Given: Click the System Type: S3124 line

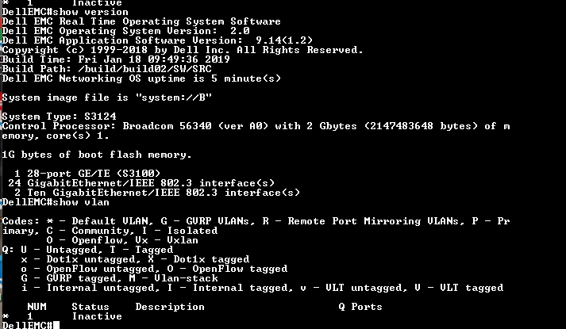Looking at the screenshot, I should [60, 117].
